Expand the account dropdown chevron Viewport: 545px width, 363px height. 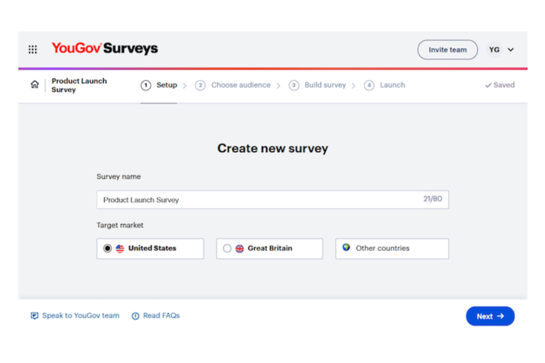pos(511,50)
